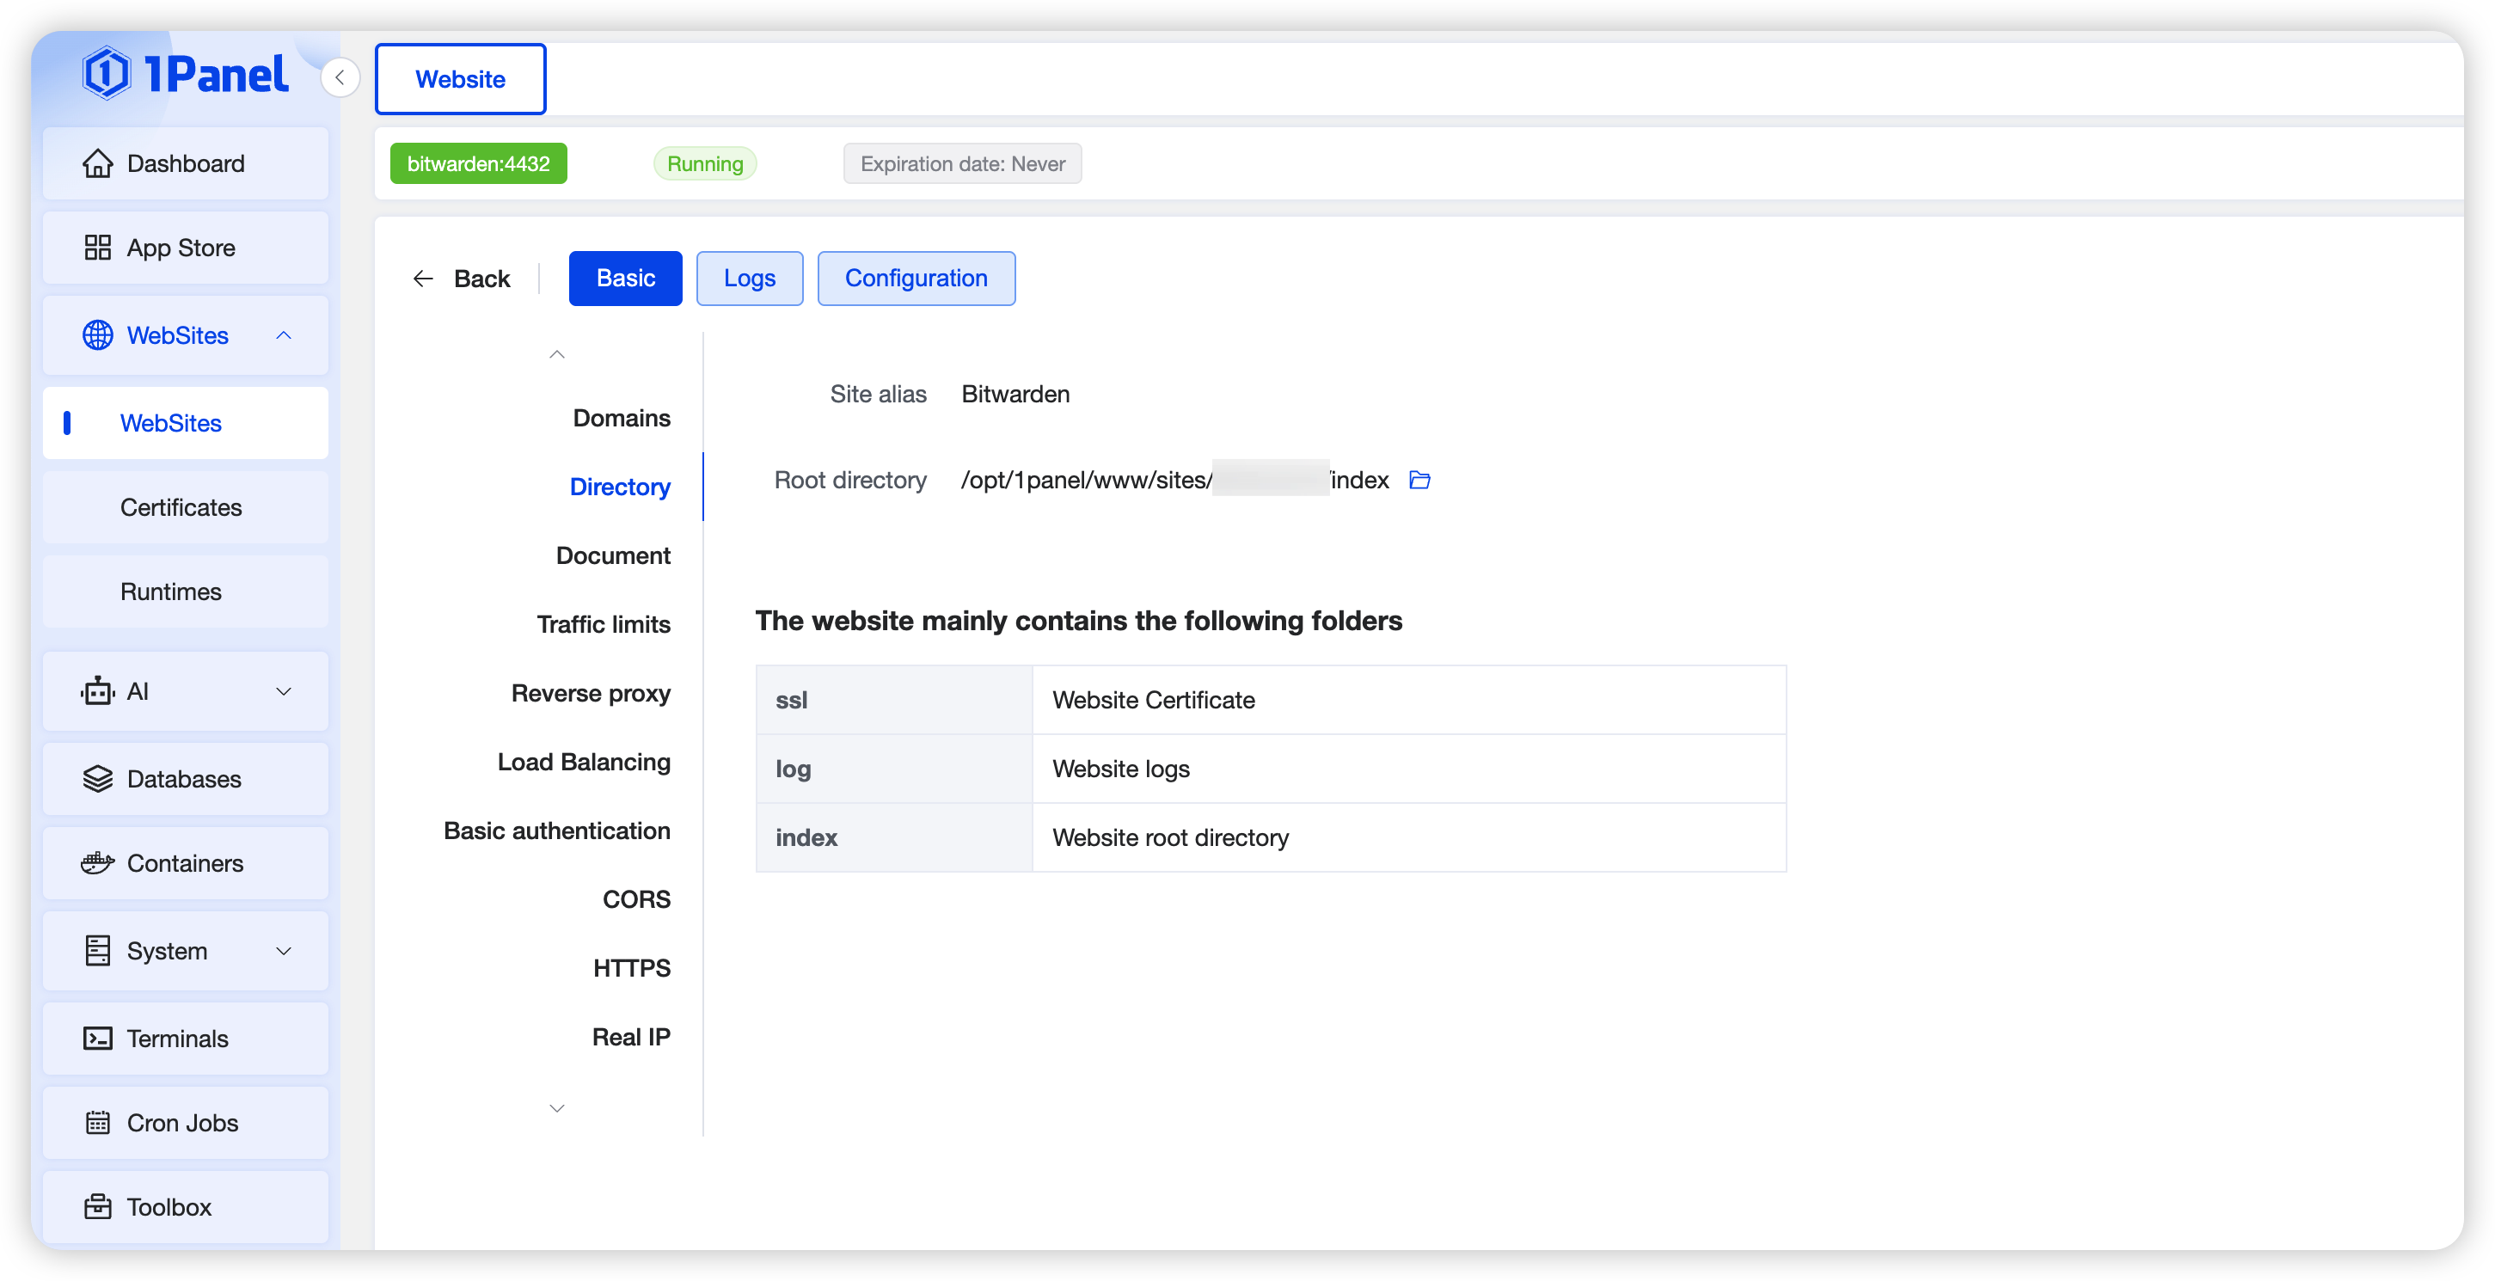Click the Terminals console icon
Screen dimensions: 2495x1281
coord(97,1038)
